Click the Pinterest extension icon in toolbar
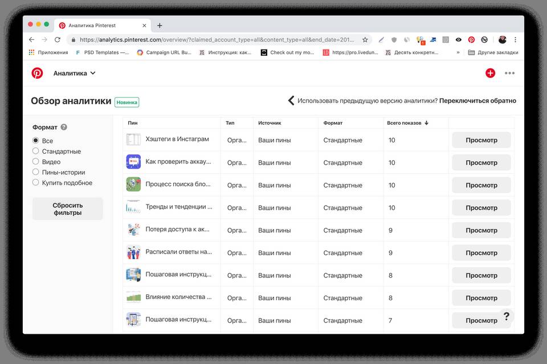Viewport: 547px width, 364px height. [x=471, y=40]
